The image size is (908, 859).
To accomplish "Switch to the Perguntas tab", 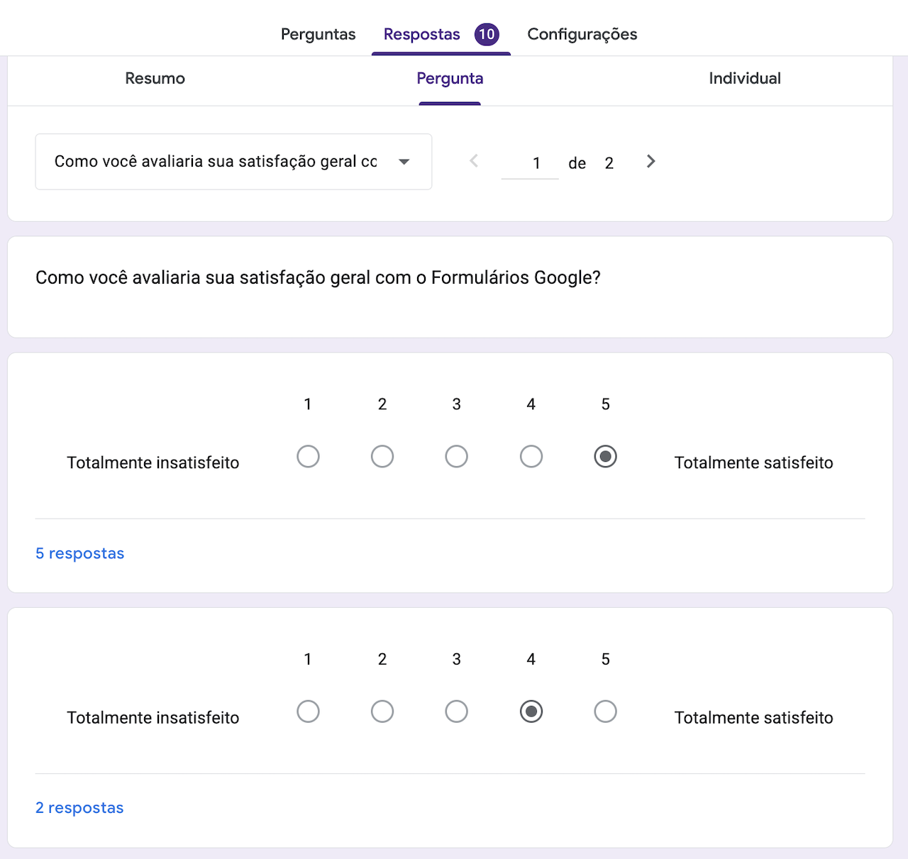I will coord(318,34).
